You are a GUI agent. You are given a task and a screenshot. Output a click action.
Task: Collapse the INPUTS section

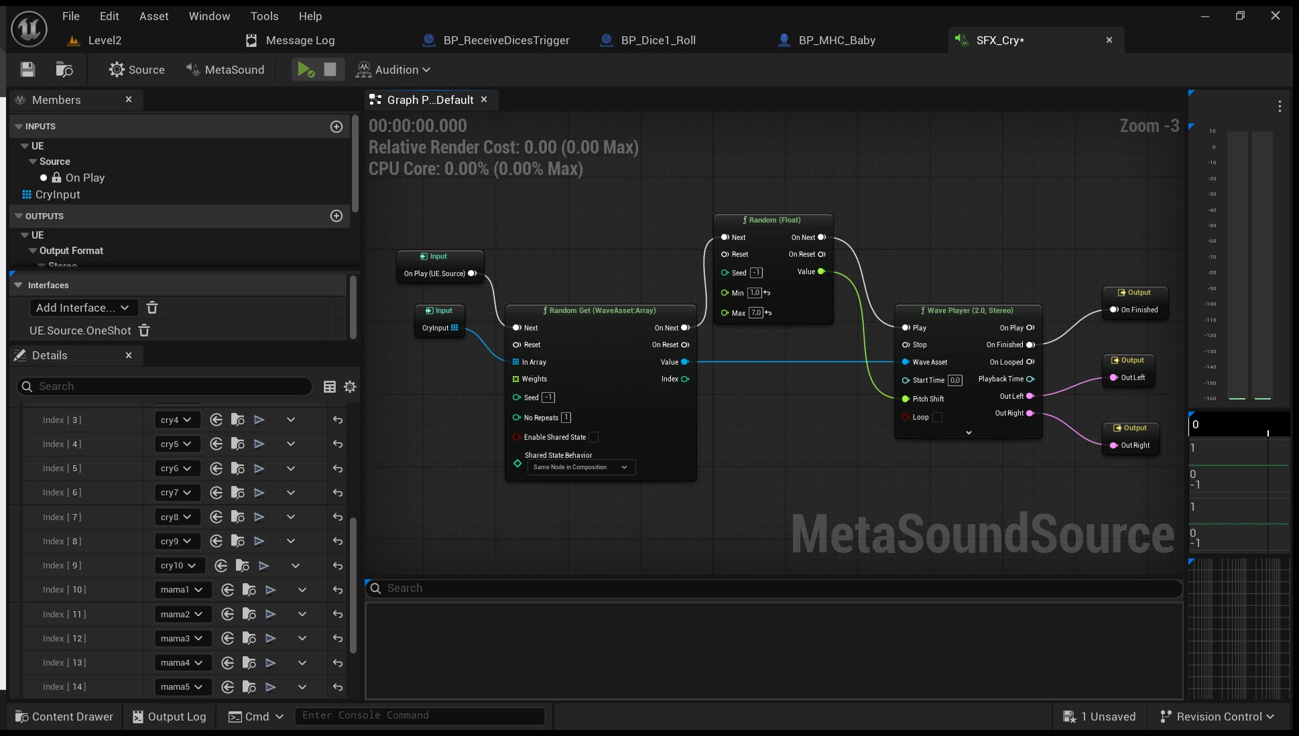point(19,127)
